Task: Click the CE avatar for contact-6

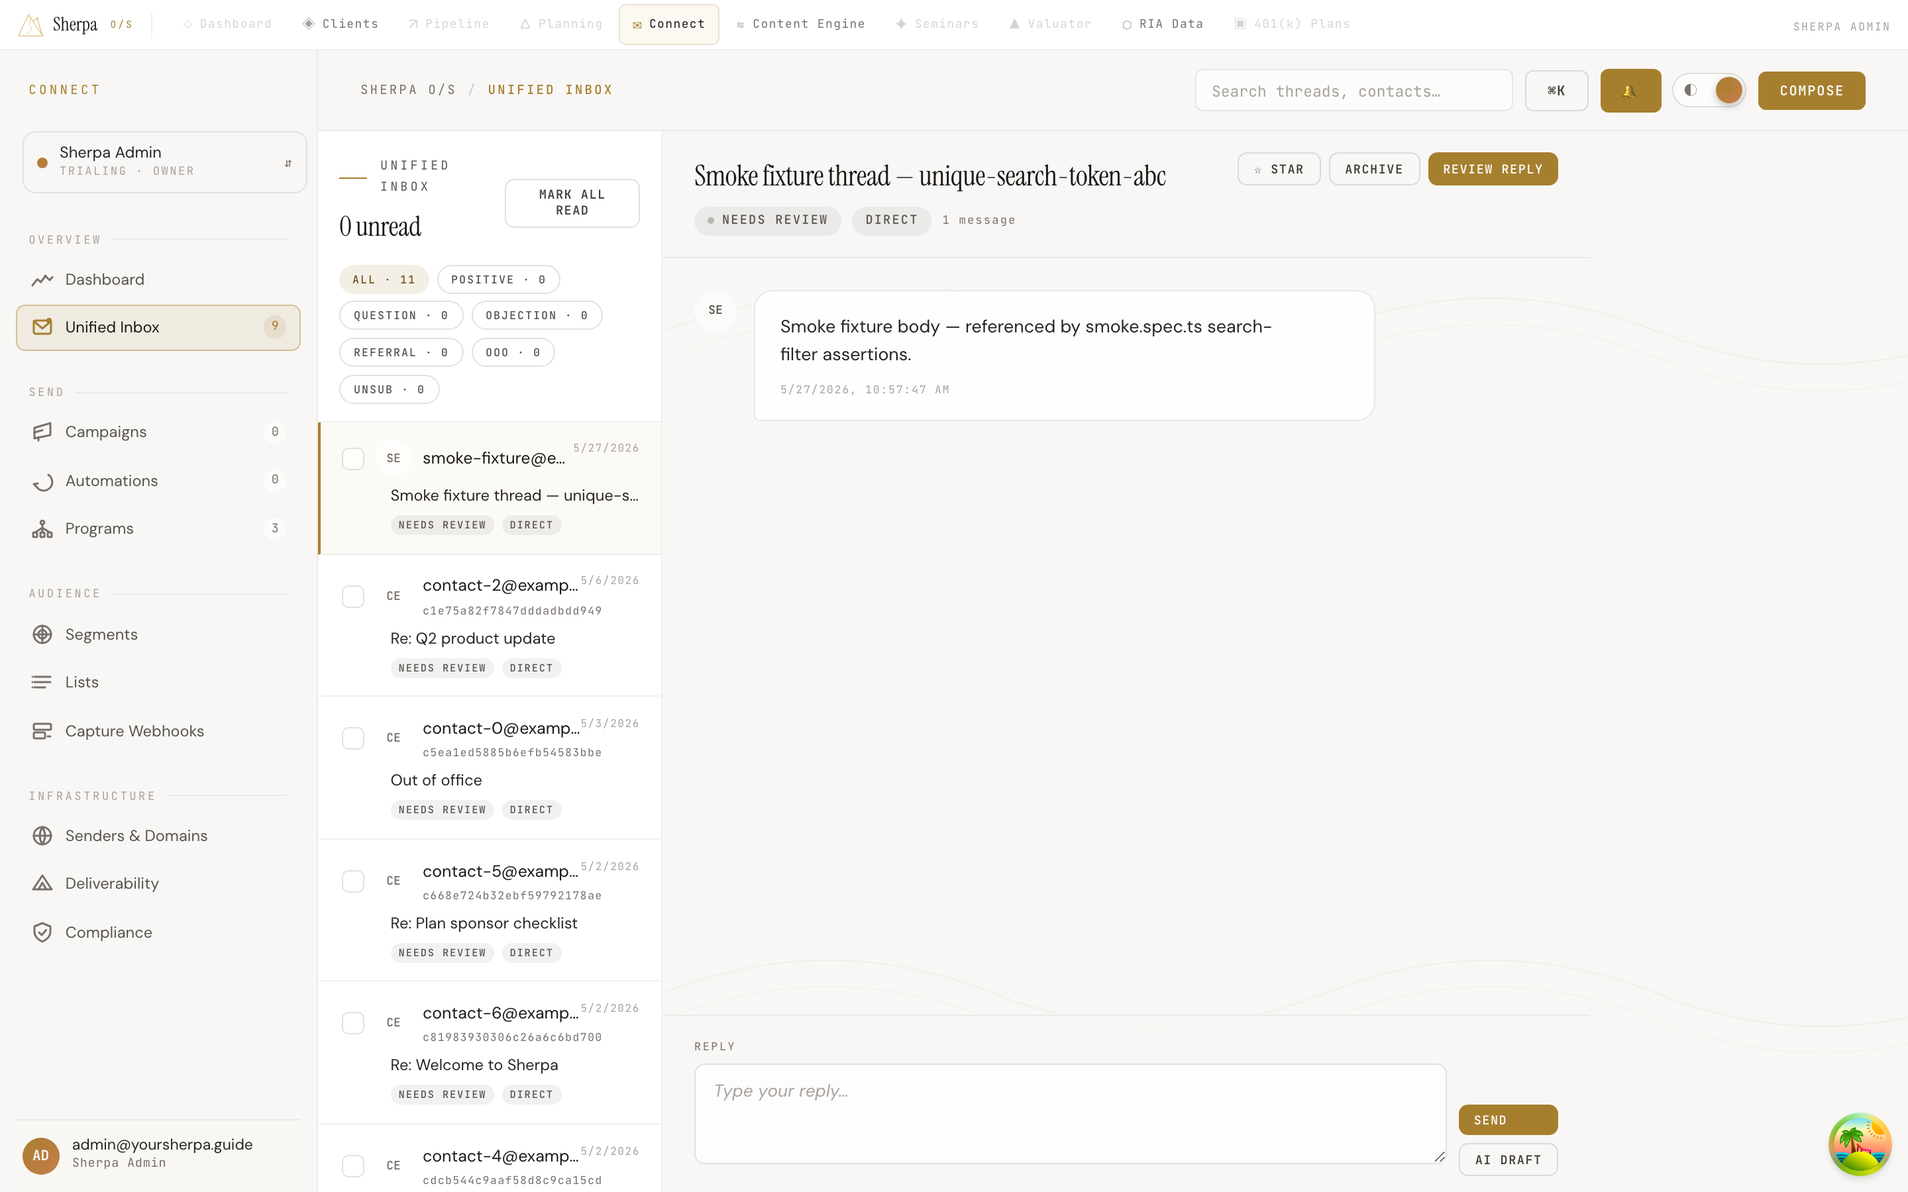Action: point(394,1022)
